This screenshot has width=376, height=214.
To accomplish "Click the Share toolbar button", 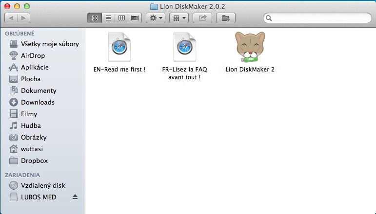I will point(202,18).
